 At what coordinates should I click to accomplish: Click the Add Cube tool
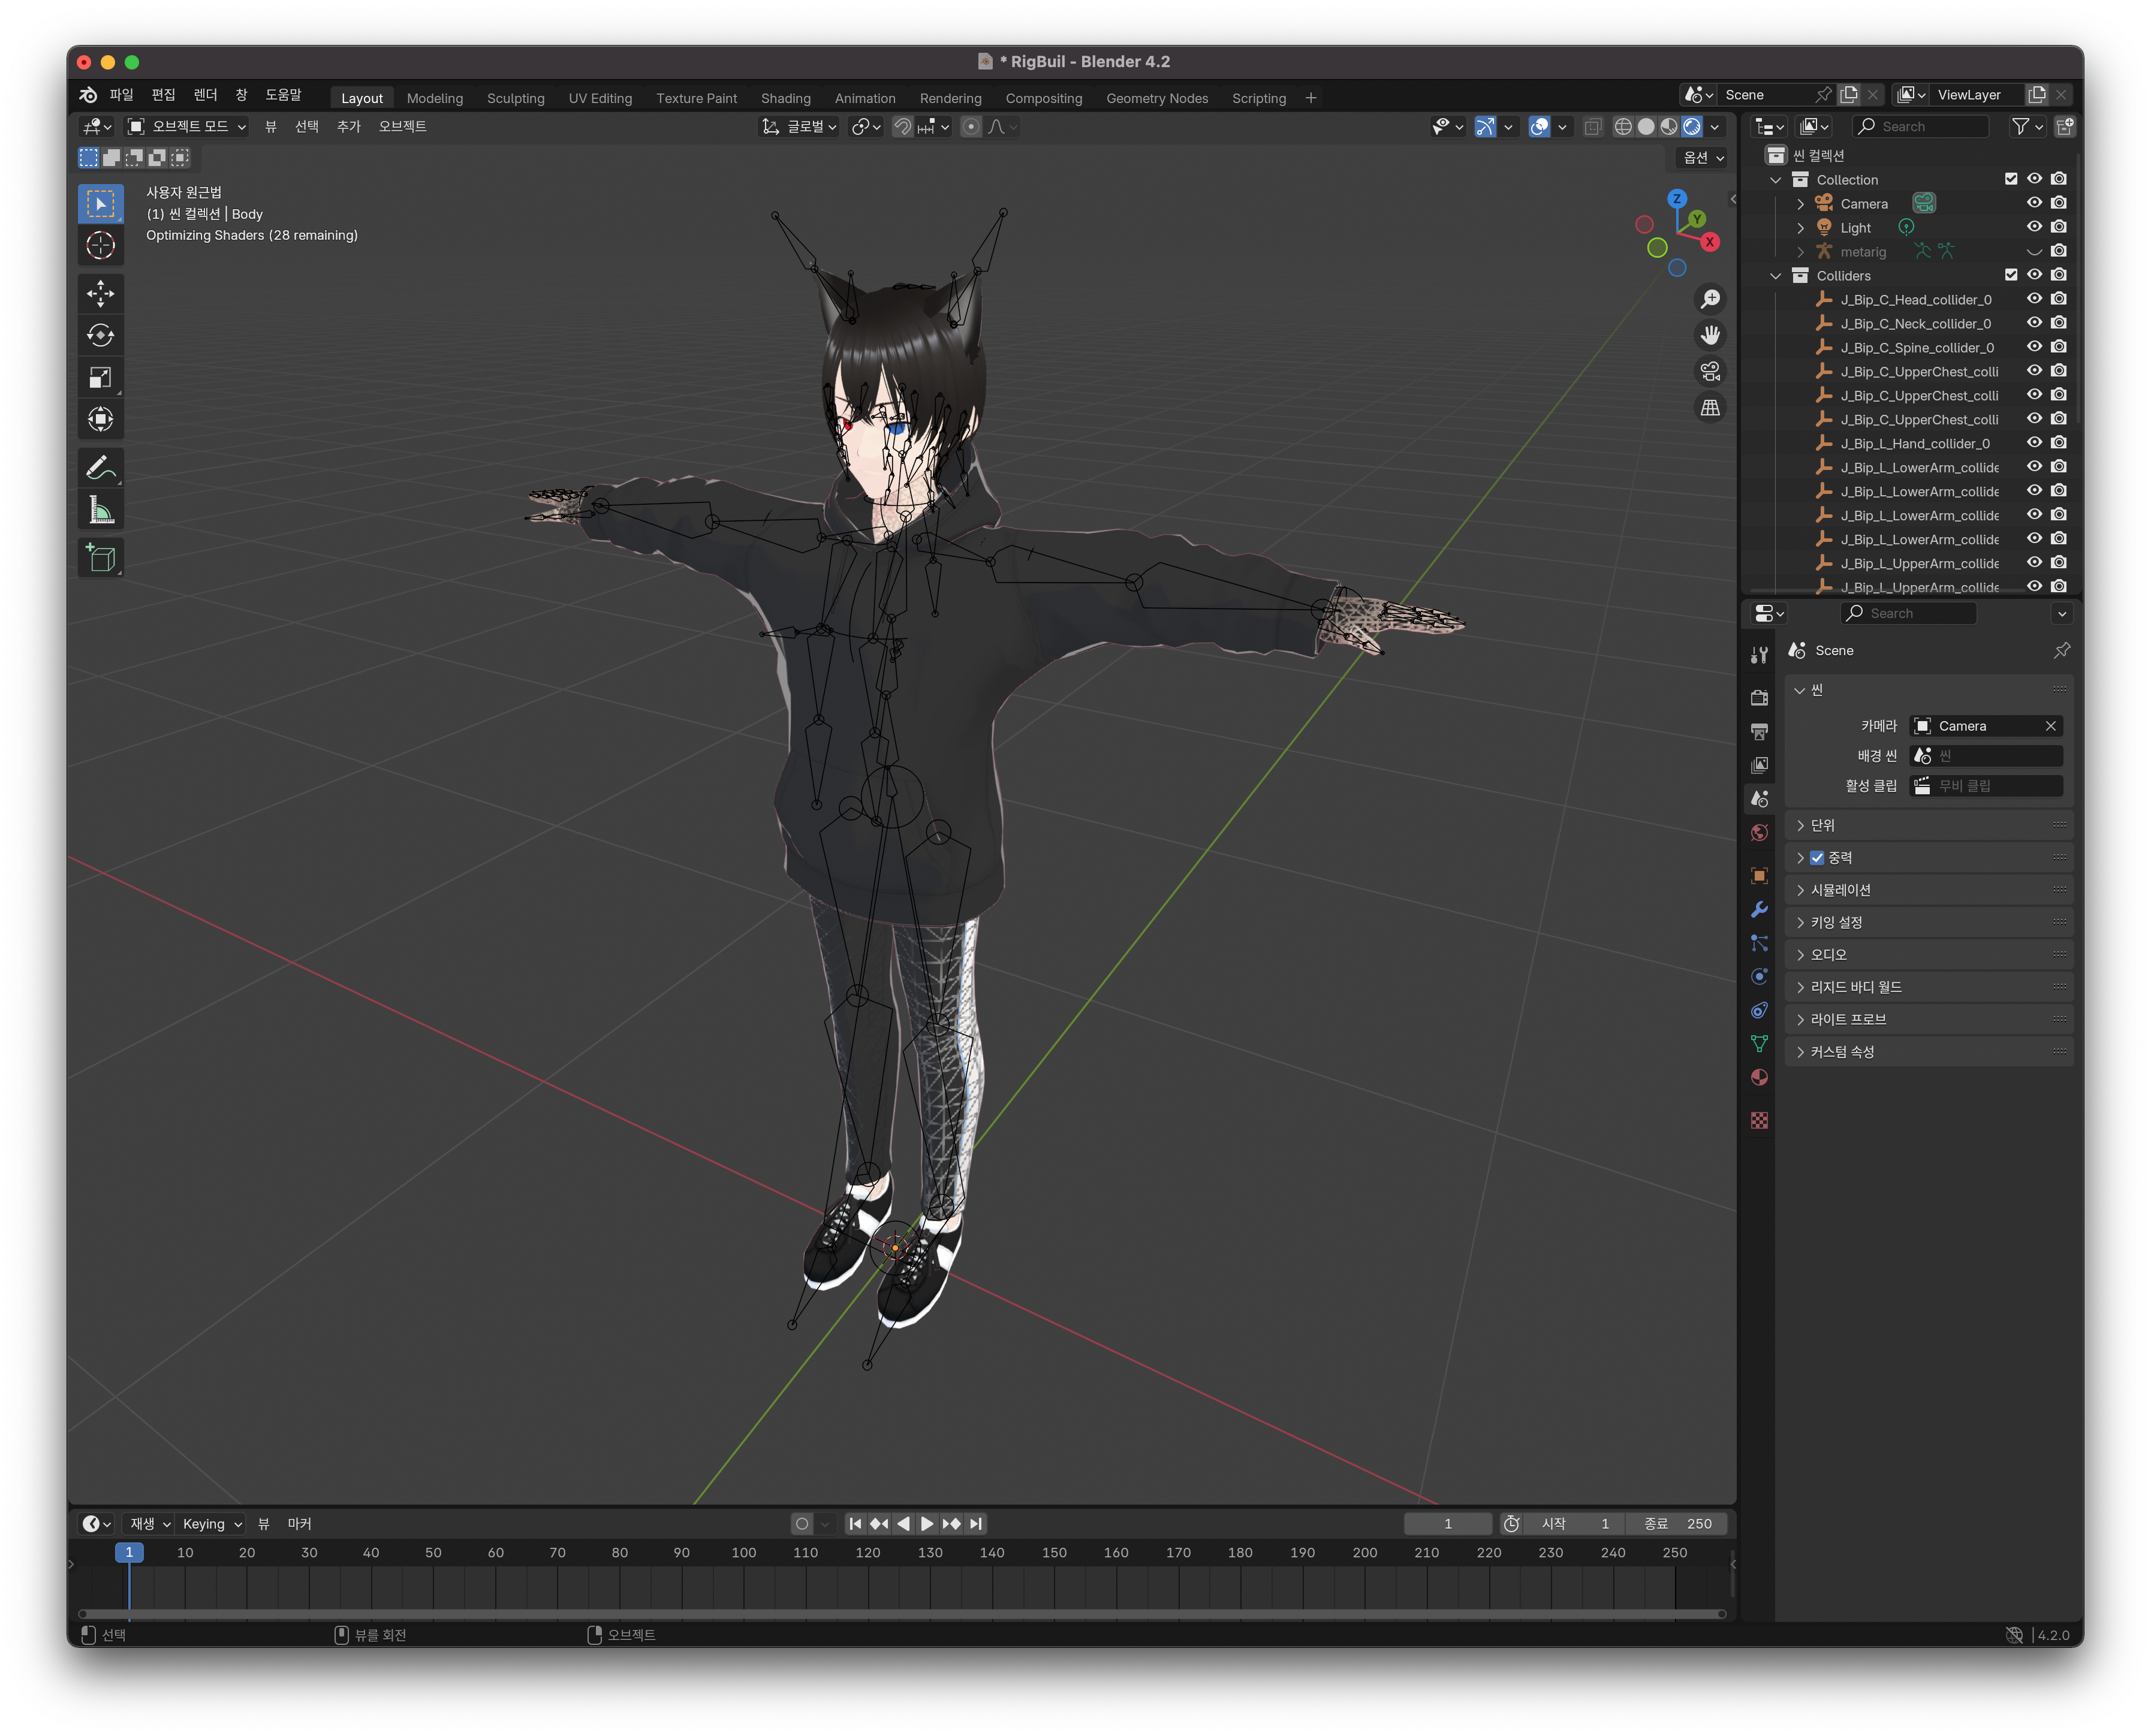(x=100, y=558)
